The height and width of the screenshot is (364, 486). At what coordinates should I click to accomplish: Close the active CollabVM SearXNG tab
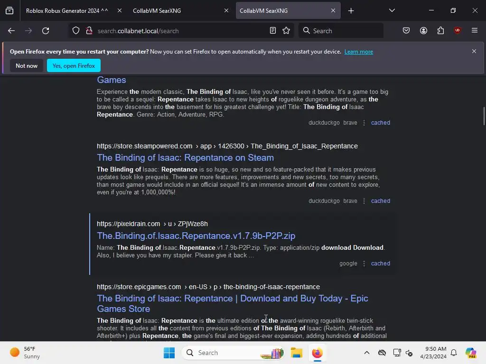tap(333, 10)
